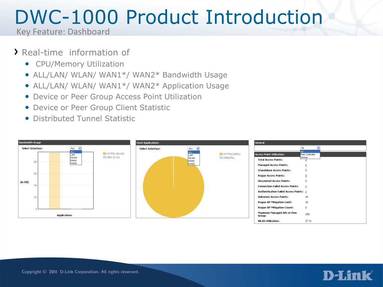This screenshot has width=383, height=287.
Task: Pick WLAN in Used Applications interface list
Action: click(x=194, y=158)
